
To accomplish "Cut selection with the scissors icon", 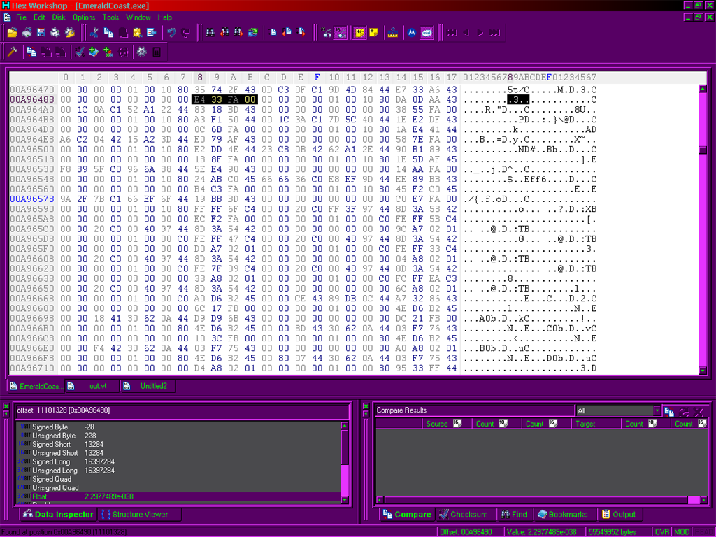I will tap(94, 32).
